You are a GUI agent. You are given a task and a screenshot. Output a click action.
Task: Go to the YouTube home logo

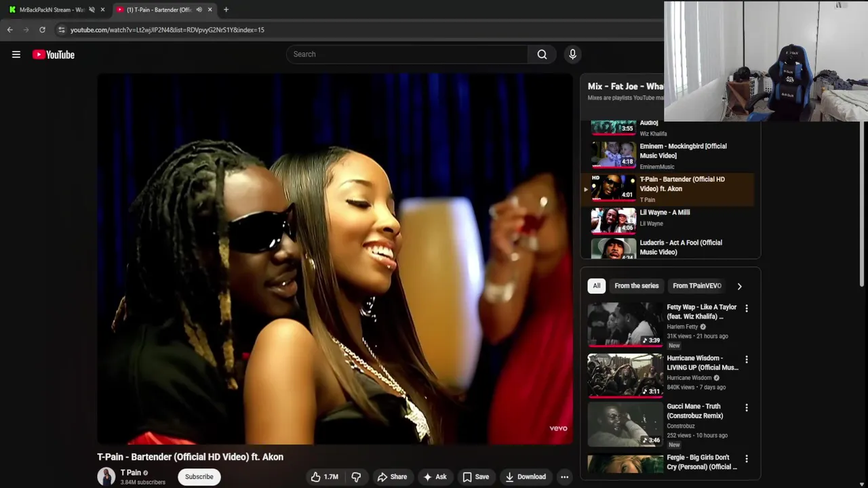(x=54, y=55)
